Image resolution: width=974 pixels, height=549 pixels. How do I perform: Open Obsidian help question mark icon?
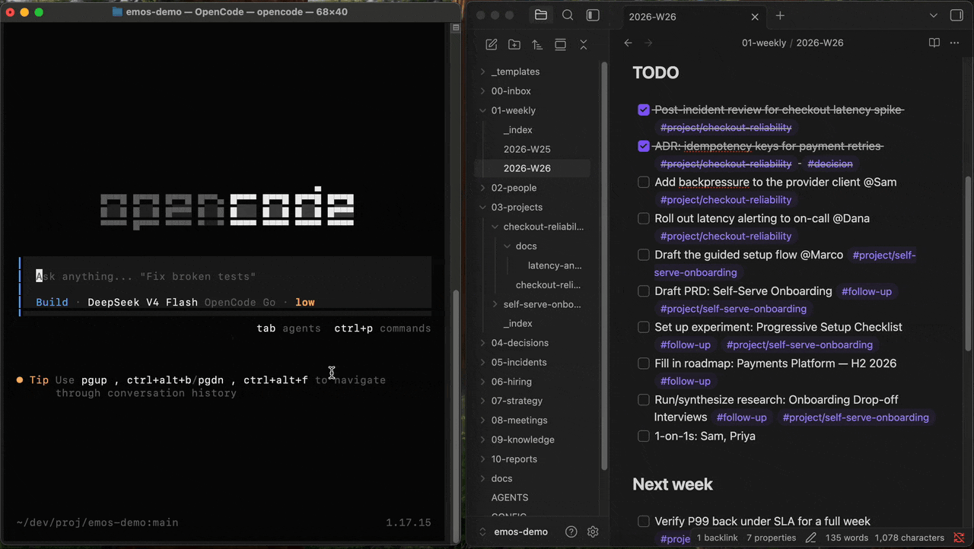point(571,532)
